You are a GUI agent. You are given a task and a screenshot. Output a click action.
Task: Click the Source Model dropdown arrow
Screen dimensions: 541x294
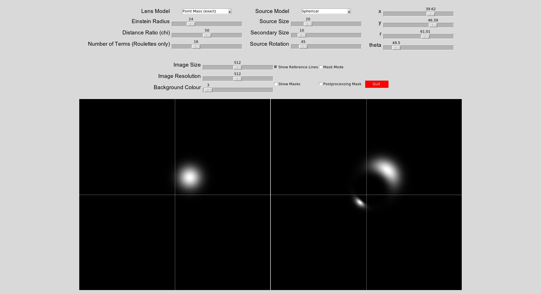(349, 12)
